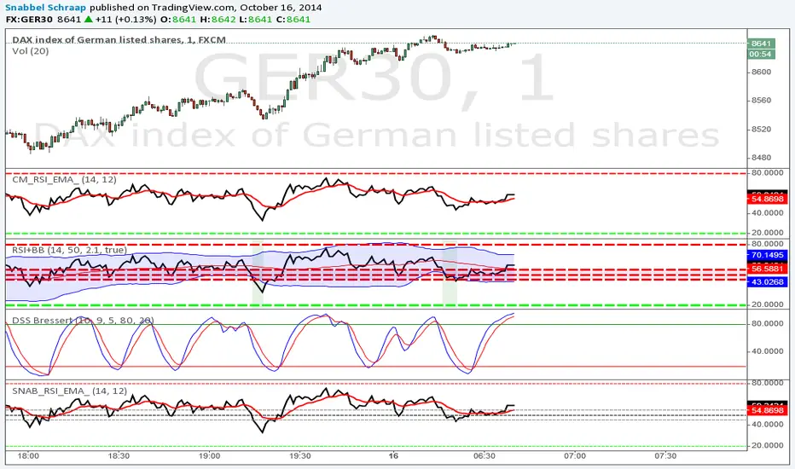Click the green up-triangle change indicator
The image size is (795, 469).
pos(88,20)
